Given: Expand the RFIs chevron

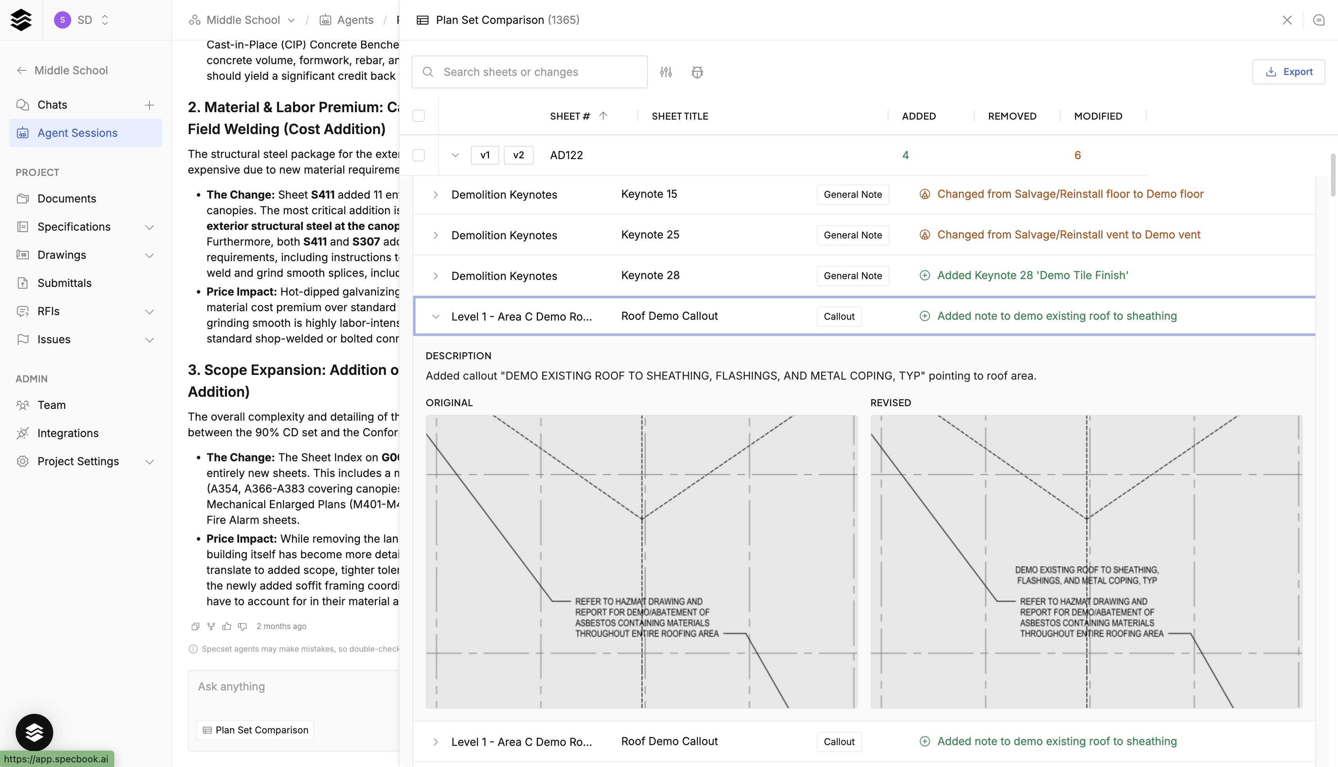Looking at the screenshot, I should pyautogui.click(x=149, y=312).
